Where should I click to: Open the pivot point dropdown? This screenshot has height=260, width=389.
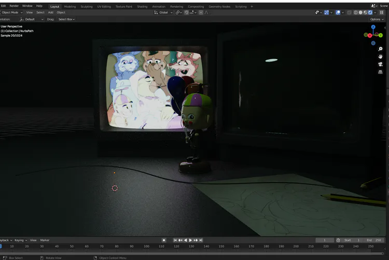coord(178,12)
